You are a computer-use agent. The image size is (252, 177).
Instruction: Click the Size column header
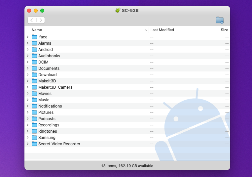point(224,30)
